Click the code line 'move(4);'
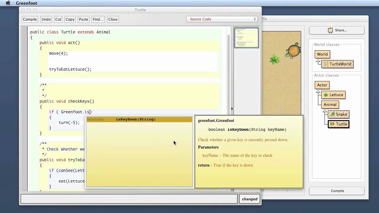This screenshot has height=213, width=379. point(58,53)
